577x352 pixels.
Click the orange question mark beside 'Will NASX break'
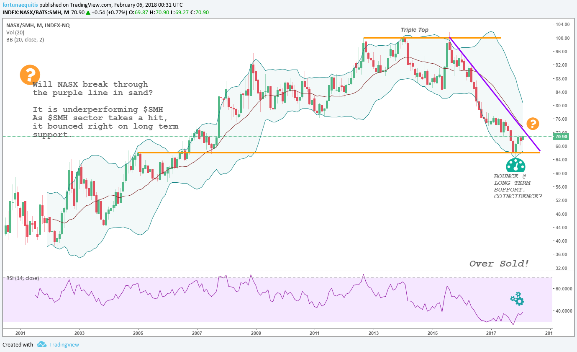(30, 75)
